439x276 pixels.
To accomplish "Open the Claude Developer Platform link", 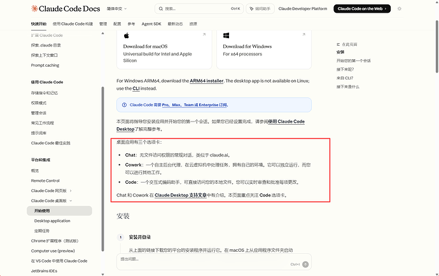I will coord(303,9).
